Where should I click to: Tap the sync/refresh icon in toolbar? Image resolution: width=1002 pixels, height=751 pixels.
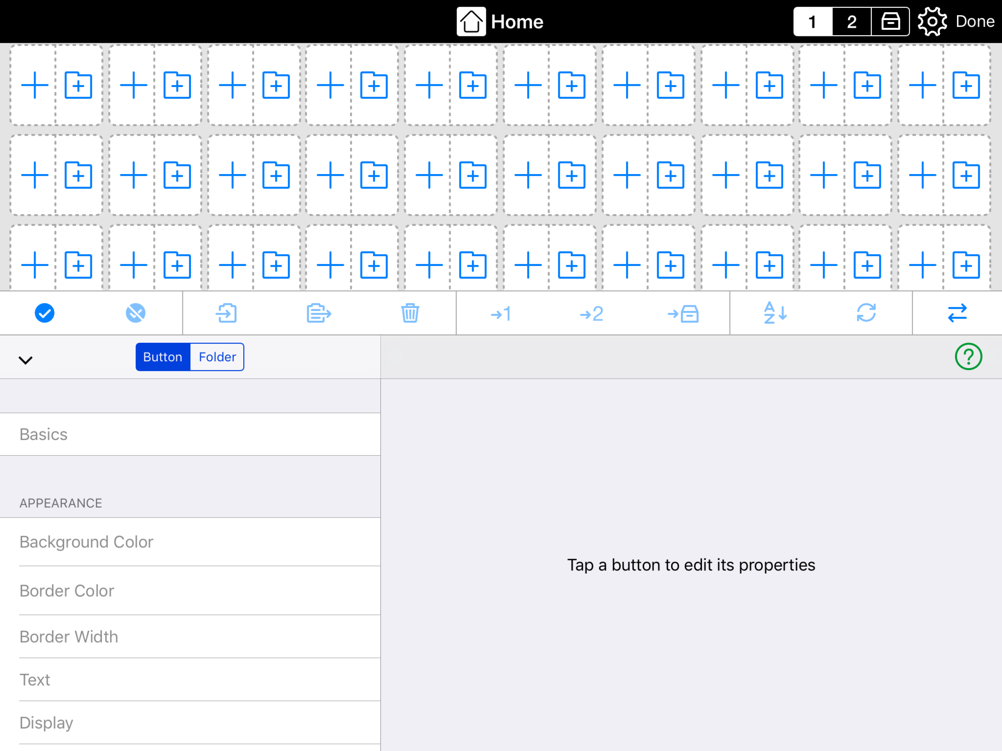[x=867, y=313]
